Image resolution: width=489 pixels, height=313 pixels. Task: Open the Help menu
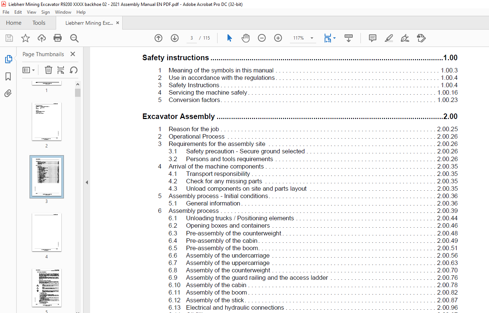pos(81,12)
